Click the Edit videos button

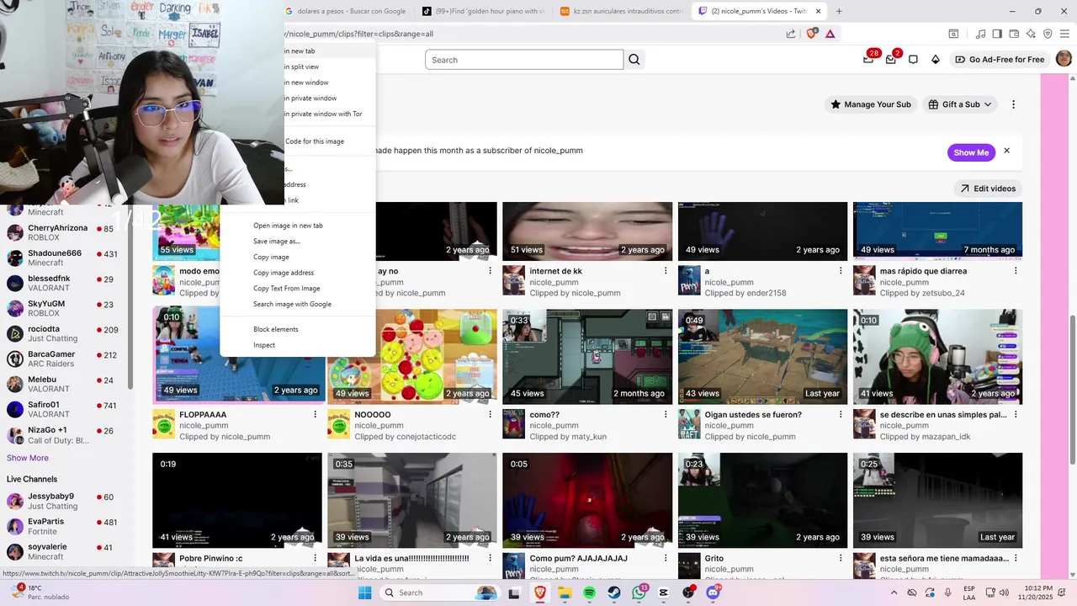coord(988,189)
